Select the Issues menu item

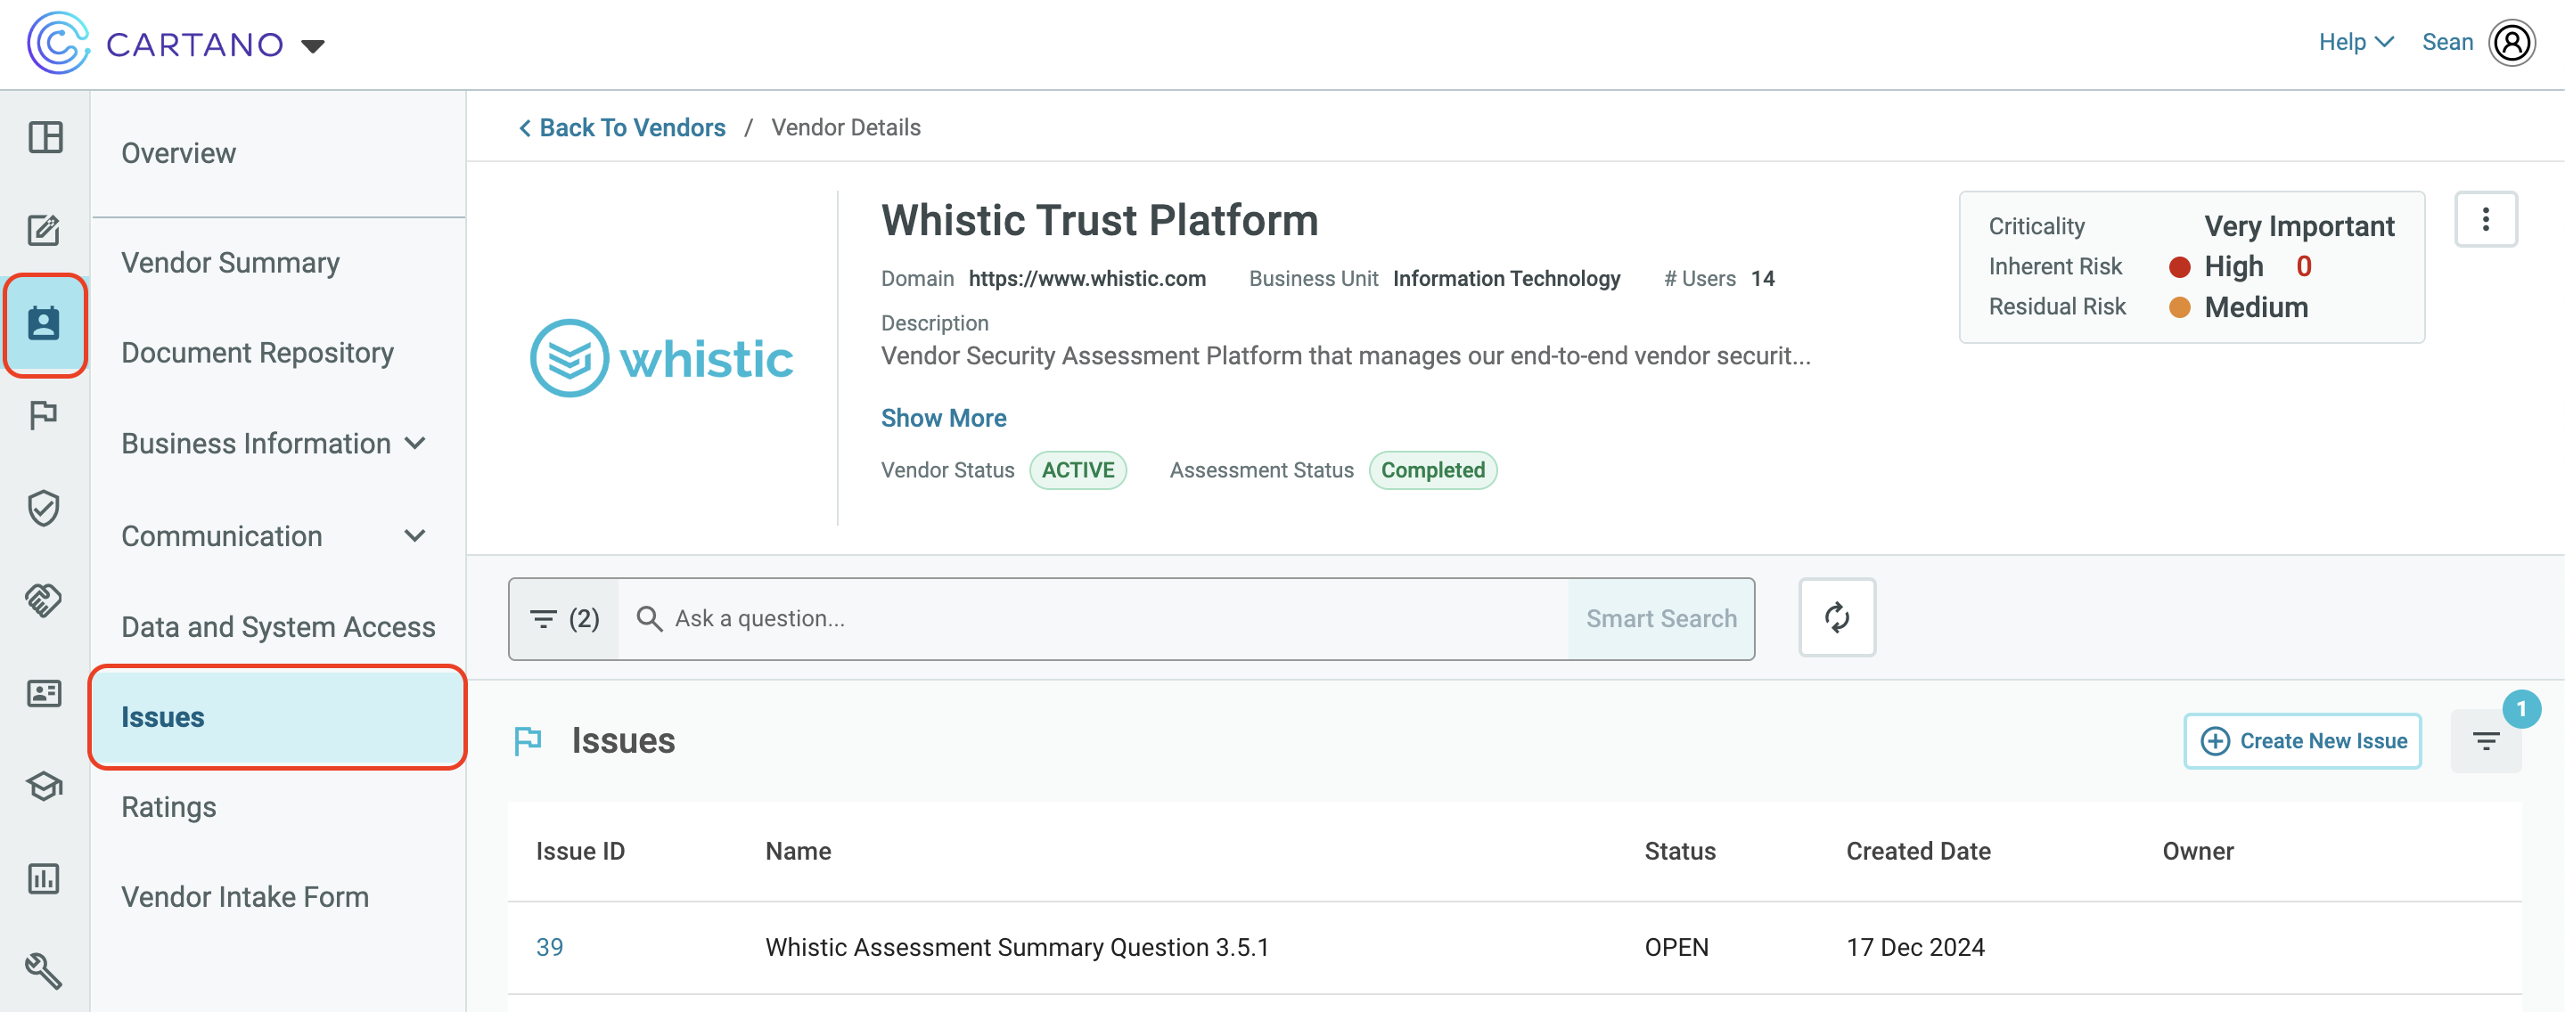[x=278, y=716]
